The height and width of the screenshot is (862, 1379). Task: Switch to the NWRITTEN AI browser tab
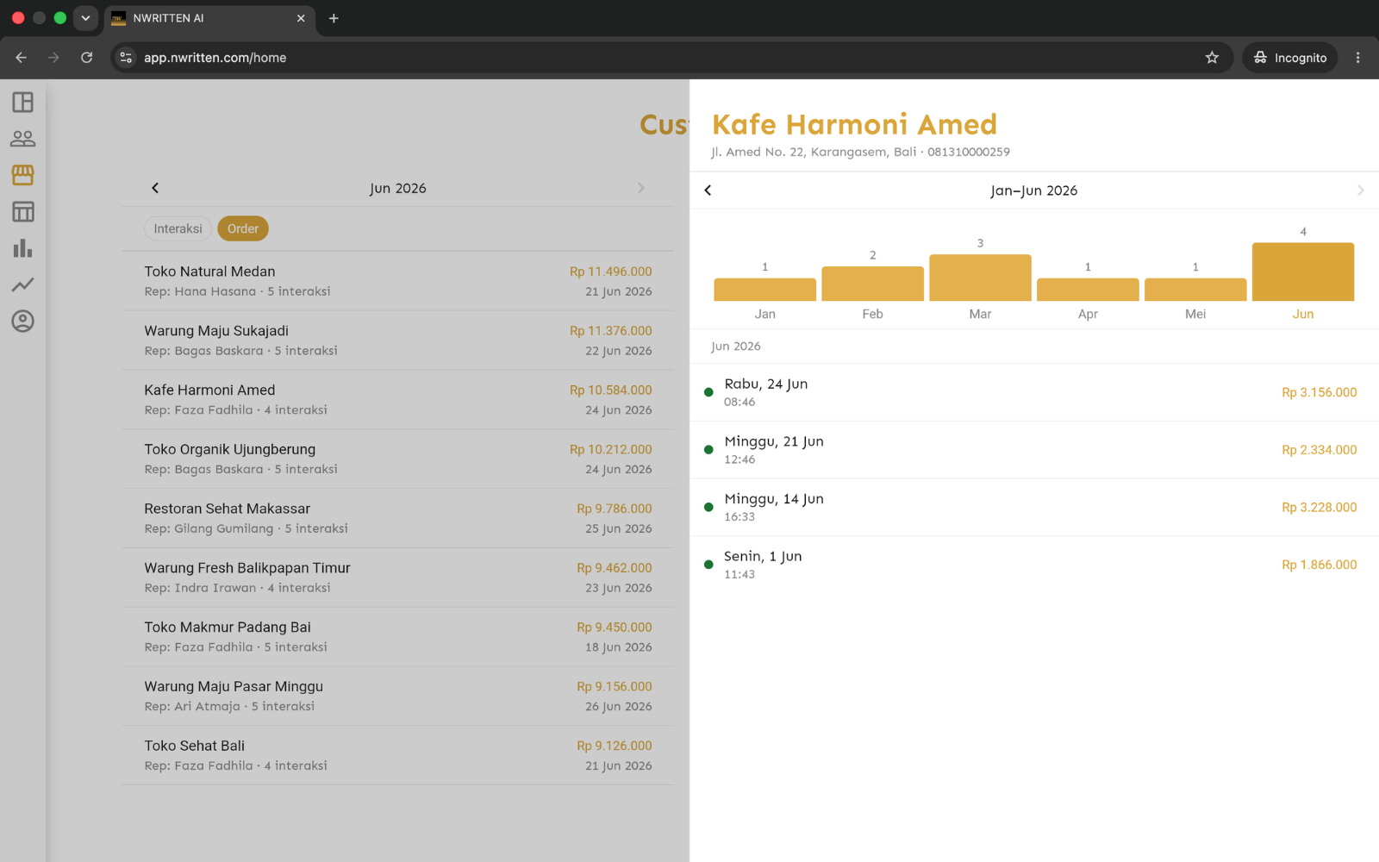point(209,18)
